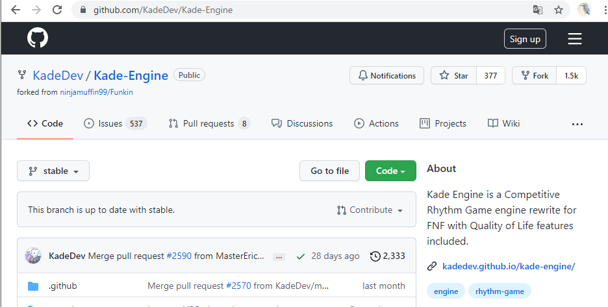
Task: Open the Discussions tab
Action: pyautogui.click(x=302, y=123)
